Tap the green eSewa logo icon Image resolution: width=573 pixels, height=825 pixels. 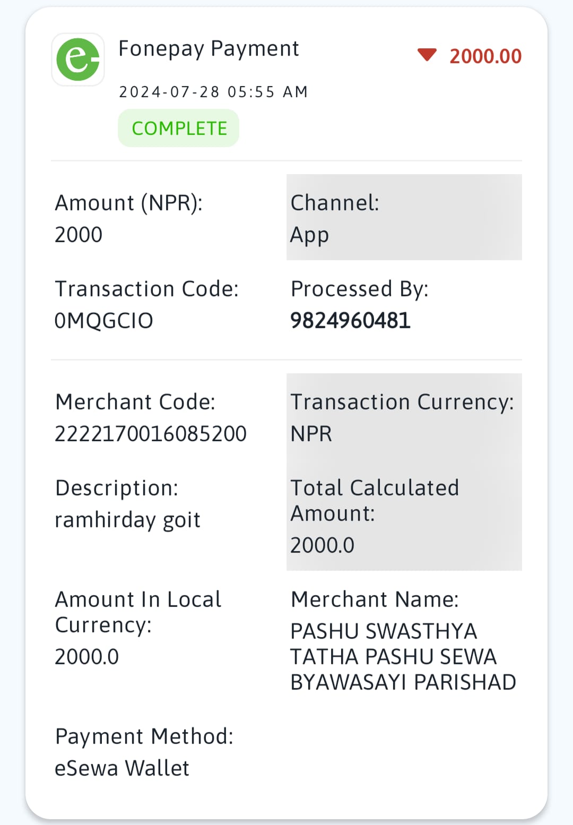tap(78, 59)
